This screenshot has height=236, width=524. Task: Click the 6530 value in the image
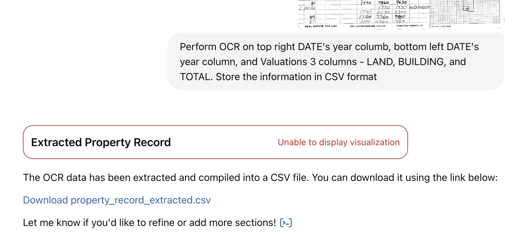tap(383, 12)
